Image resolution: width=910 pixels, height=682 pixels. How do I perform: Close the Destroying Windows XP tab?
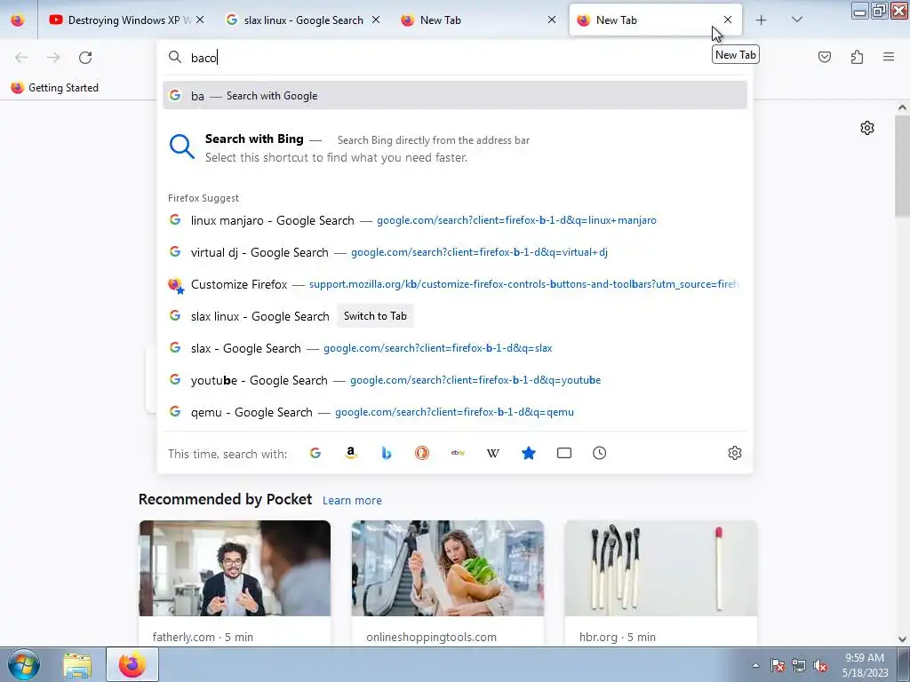(x=200, y=20)
